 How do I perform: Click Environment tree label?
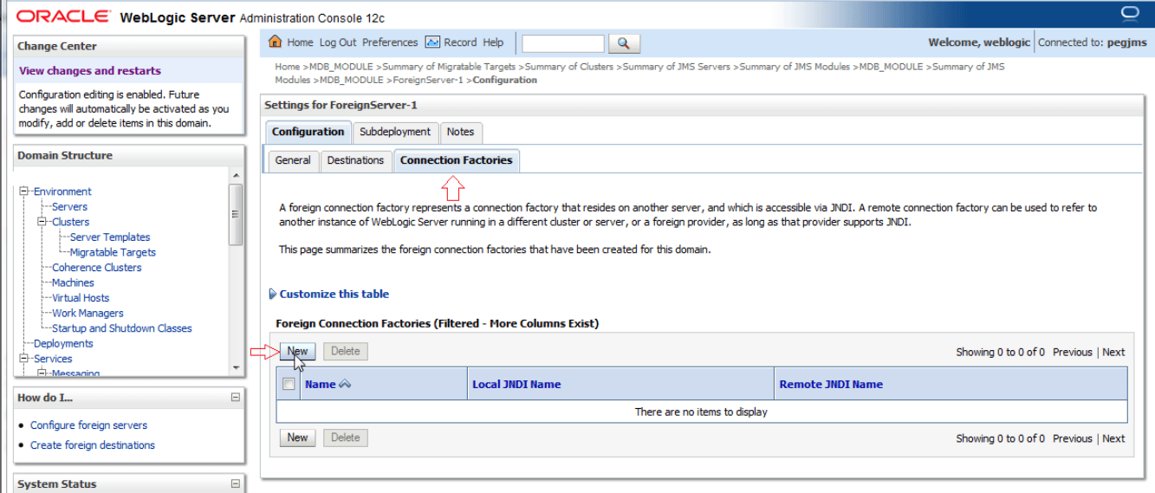[62, 191]
